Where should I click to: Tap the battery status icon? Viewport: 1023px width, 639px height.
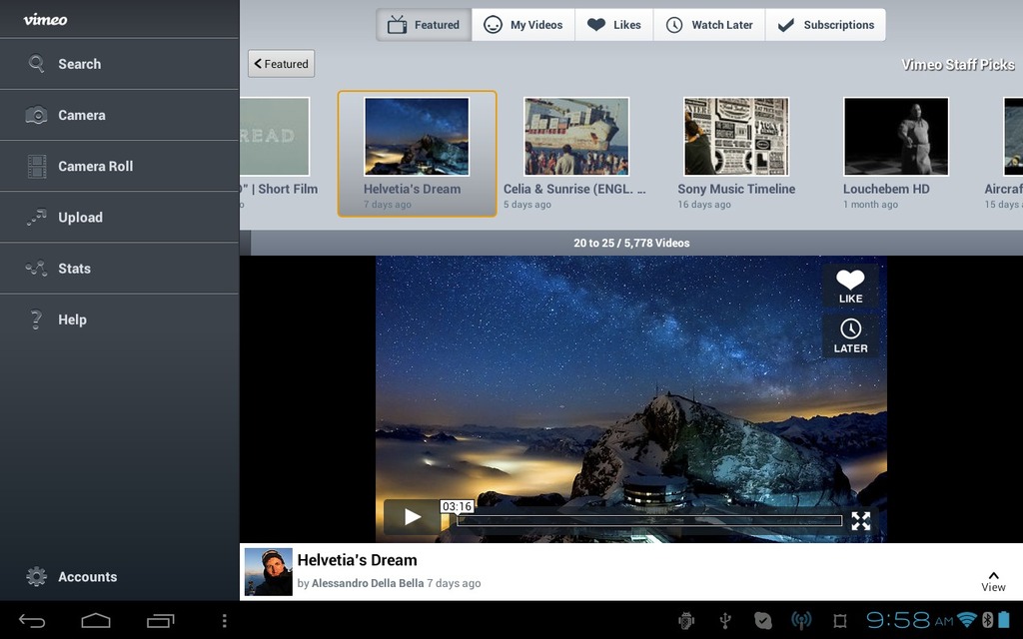[1003, 619]
